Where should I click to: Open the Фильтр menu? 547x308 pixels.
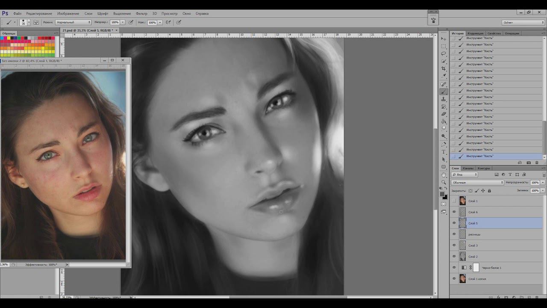[141, 13]
